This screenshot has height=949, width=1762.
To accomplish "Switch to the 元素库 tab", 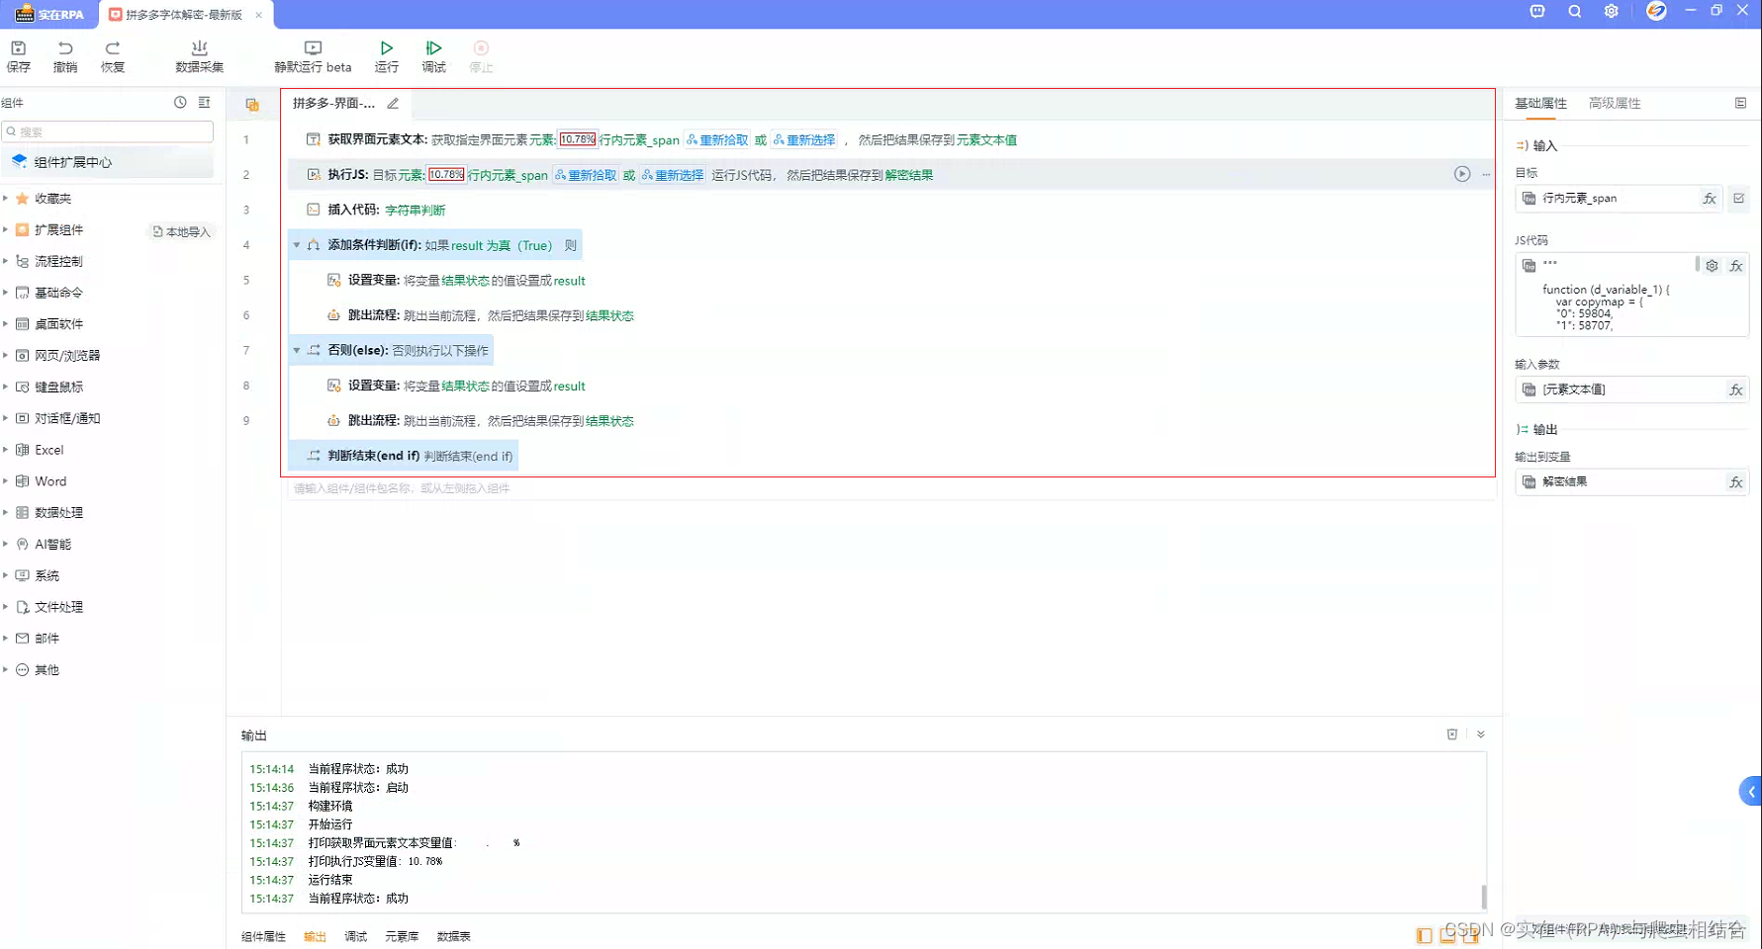I will point(401,935).
